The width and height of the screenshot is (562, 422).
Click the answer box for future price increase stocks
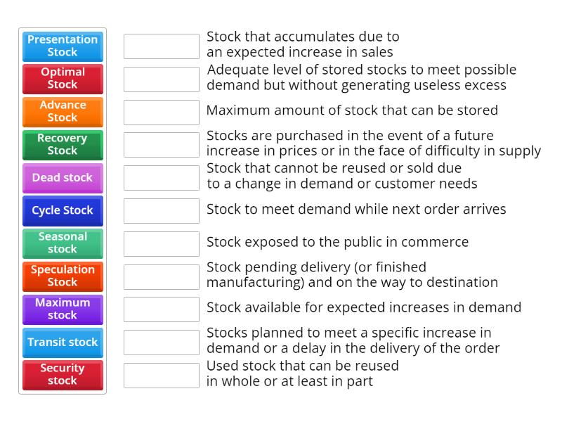161,144
